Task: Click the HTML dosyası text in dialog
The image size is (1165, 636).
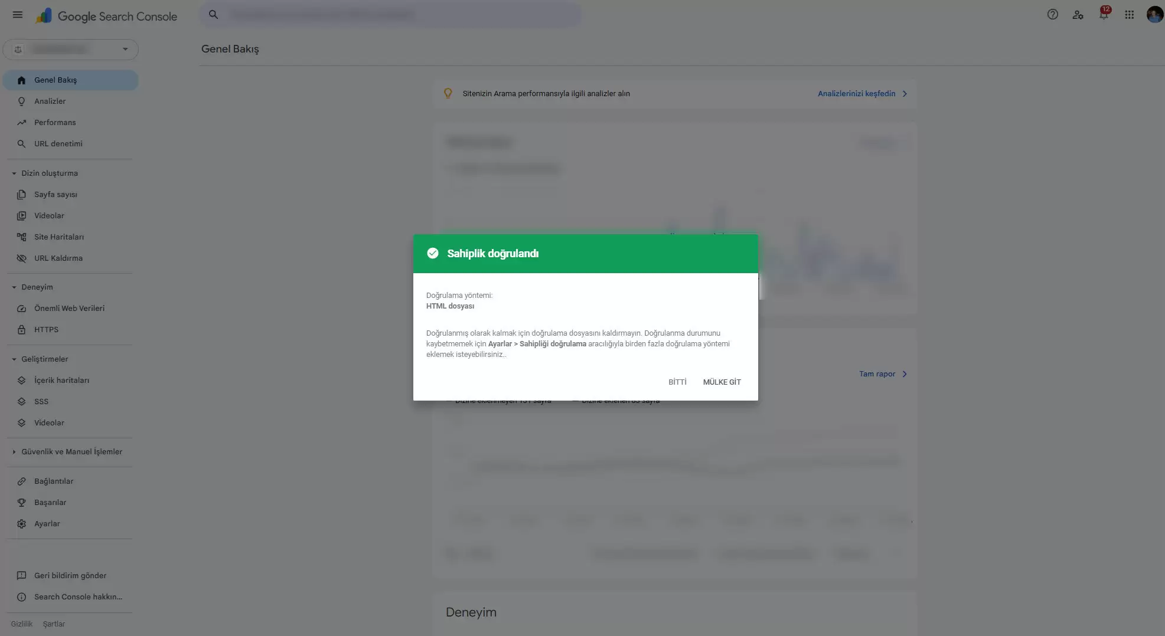Action: coord(450,306)
